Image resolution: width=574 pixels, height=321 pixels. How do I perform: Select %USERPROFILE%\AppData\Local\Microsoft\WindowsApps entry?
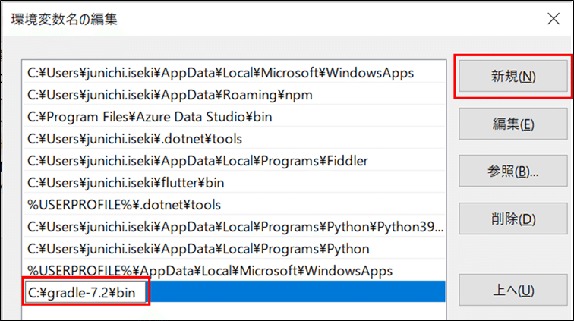click(x=210, y=271)
